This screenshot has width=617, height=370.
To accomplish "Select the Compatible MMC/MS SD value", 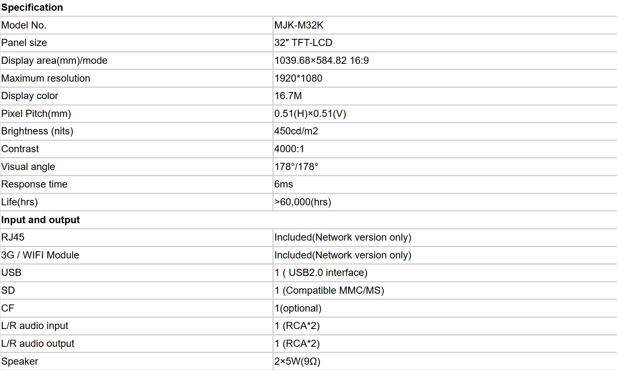I will (329, 291).
